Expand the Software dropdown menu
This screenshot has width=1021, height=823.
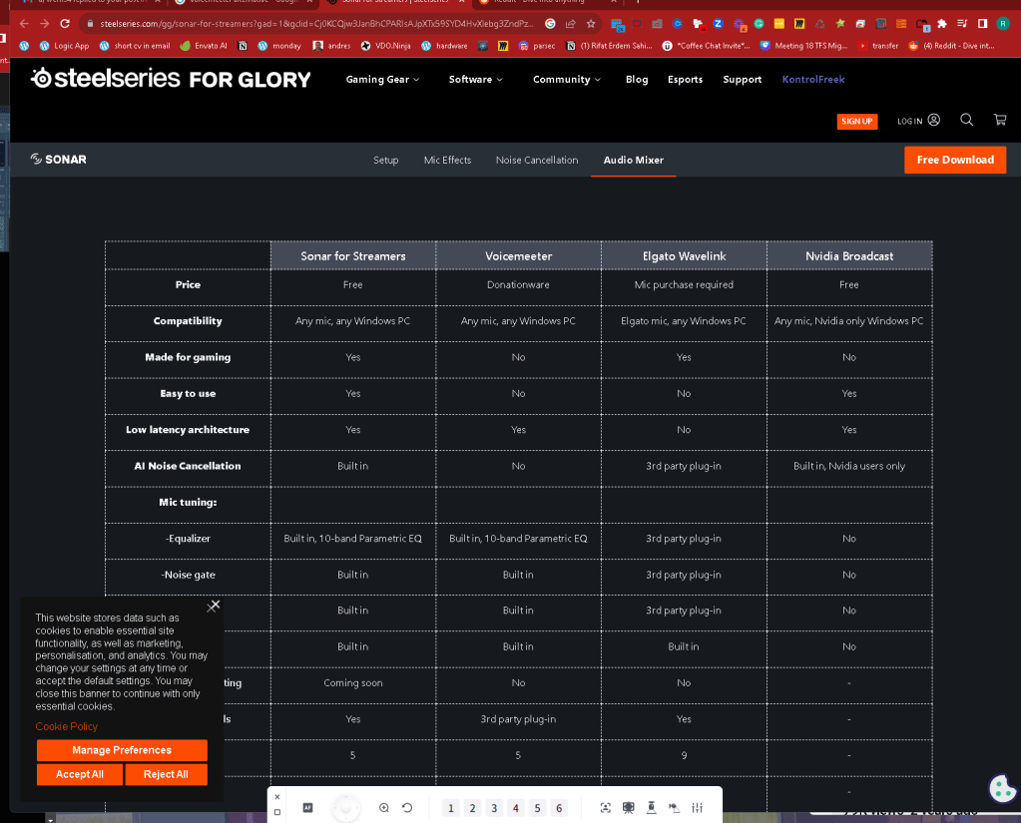click(x=475, y=80)
